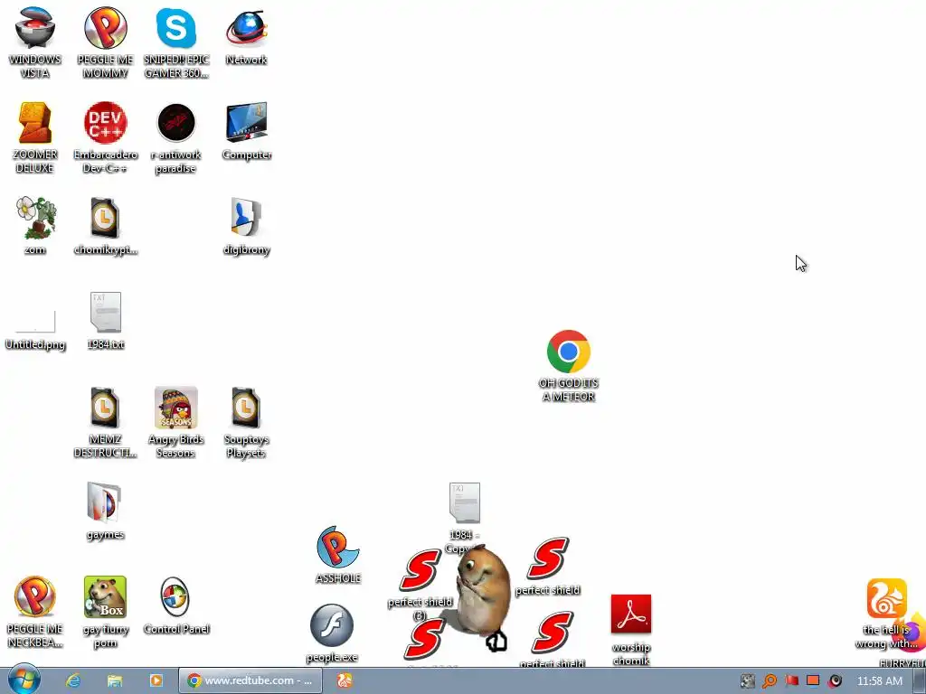Switch to the Chrome window taskbar button

click(x=250, y=681)
